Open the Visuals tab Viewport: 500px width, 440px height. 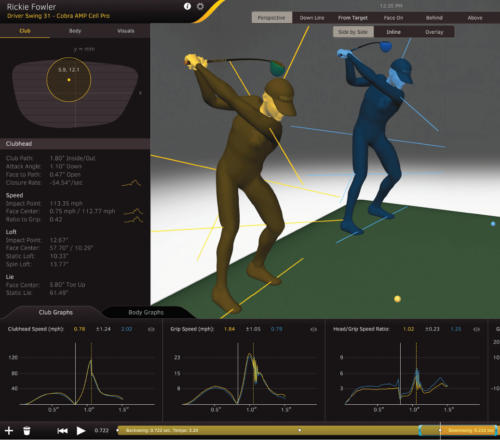(126, 31)
